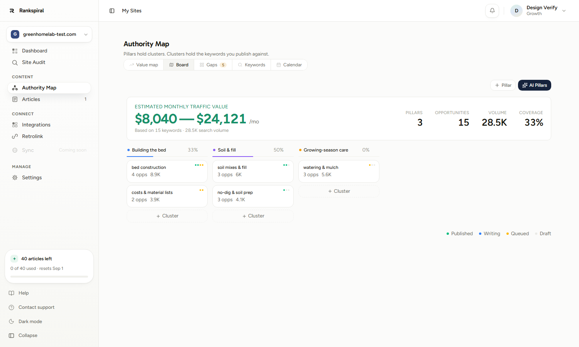Click the Draft legend entry
This screenshot has width=579, height=347.
[x=543, y=234]
